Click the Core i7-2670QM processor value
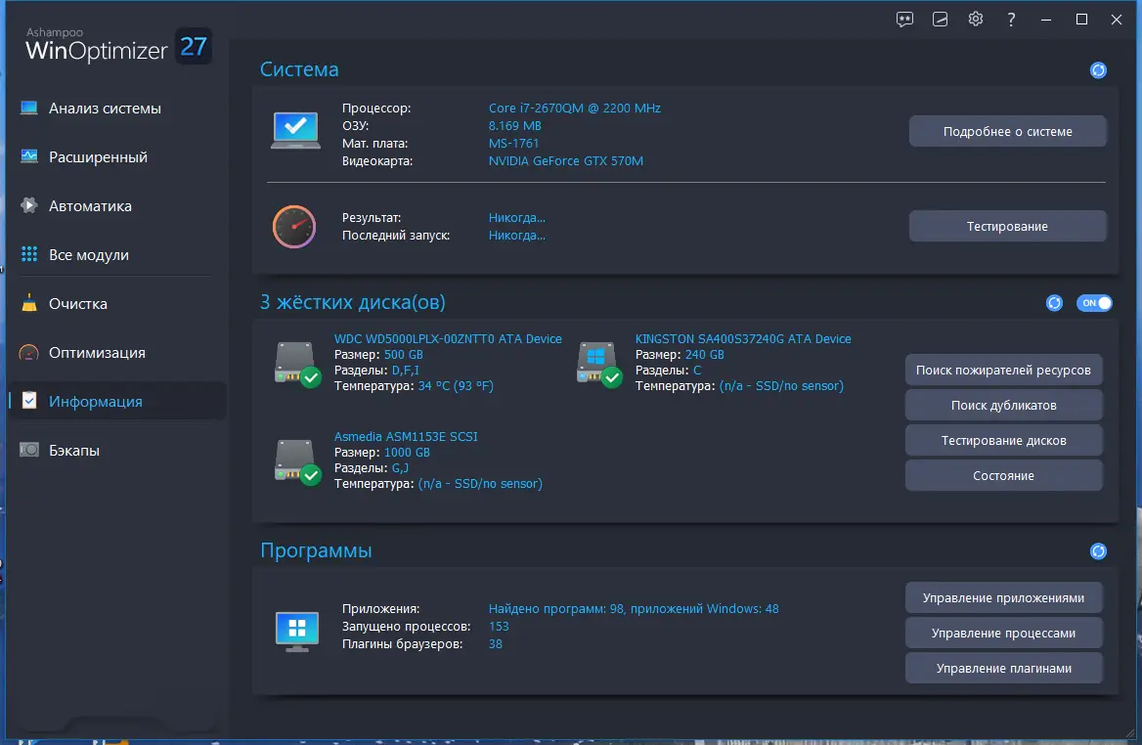This screenshot has width=1142, height=745. click(x=575, y=108)
